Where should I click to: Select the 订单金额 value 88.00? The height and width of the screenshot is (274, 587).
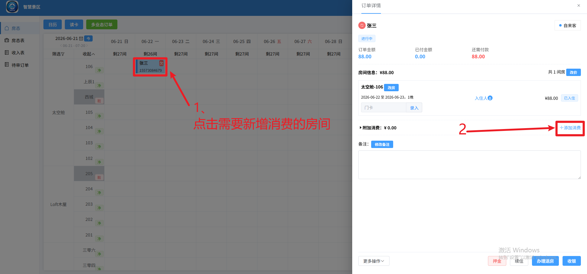365,57
